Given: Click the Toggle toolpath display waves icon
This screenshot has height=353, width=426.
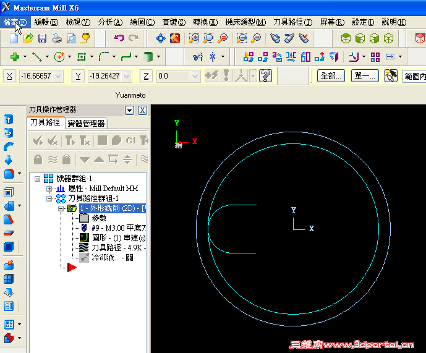Looking at the screenshot, I should click(x=53, y=159).
